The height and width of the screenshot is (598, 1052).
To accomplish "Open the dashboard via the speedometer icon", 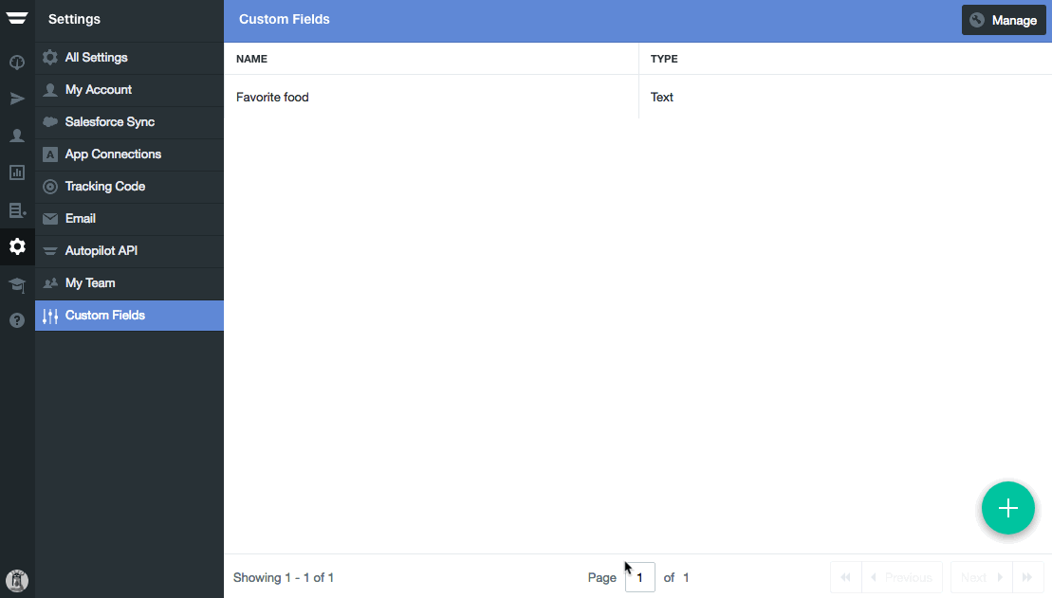I will (17, 62).
